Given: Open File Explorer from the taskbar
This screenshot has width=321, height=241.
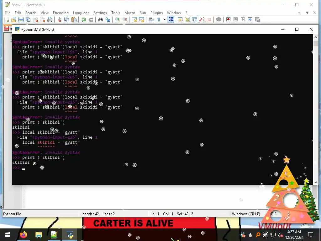Looking at the screenshot, I should 39,235.
